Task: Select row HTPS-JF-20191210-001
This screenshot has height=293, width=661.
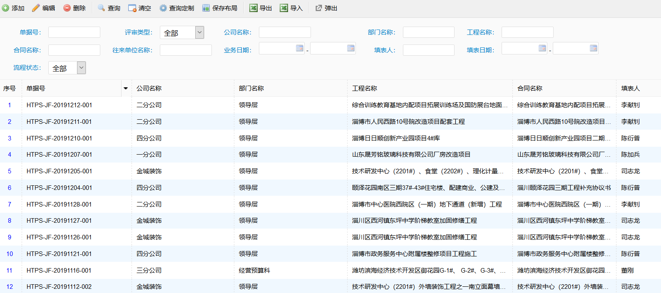Action: 330,138
